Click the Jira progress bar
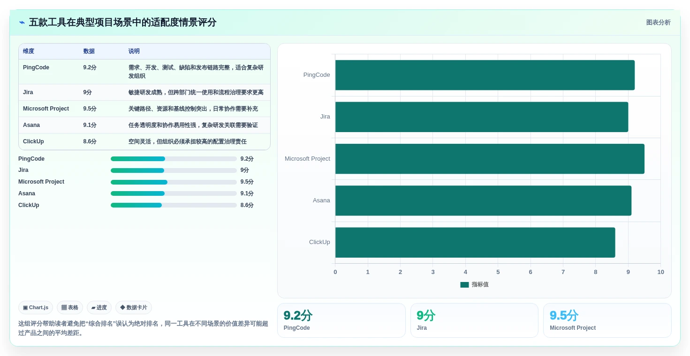 tap(174, 171)
